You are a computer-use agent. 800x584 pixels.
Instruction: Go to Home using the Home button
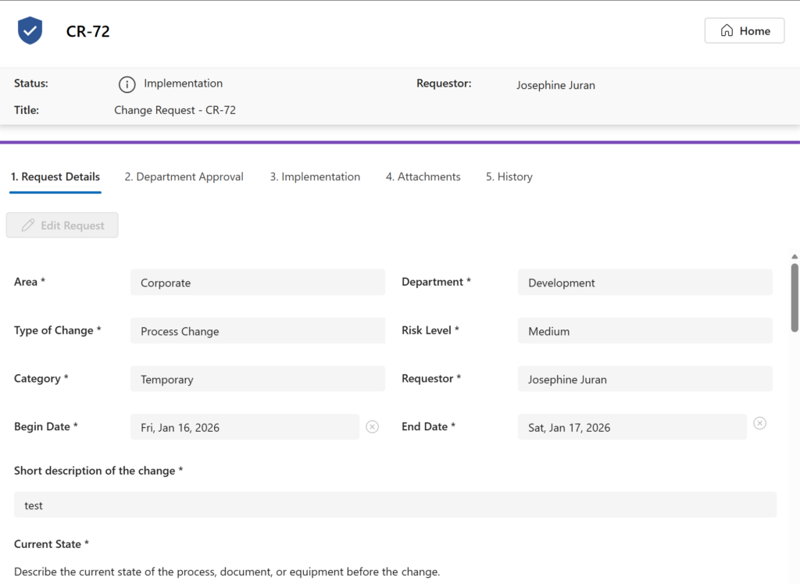(745, 30)
